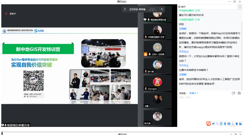The height and width of the screenshot is (135, 243).
Task: Click the Sogou voice input microphone icon
Action: pos(225,124)
